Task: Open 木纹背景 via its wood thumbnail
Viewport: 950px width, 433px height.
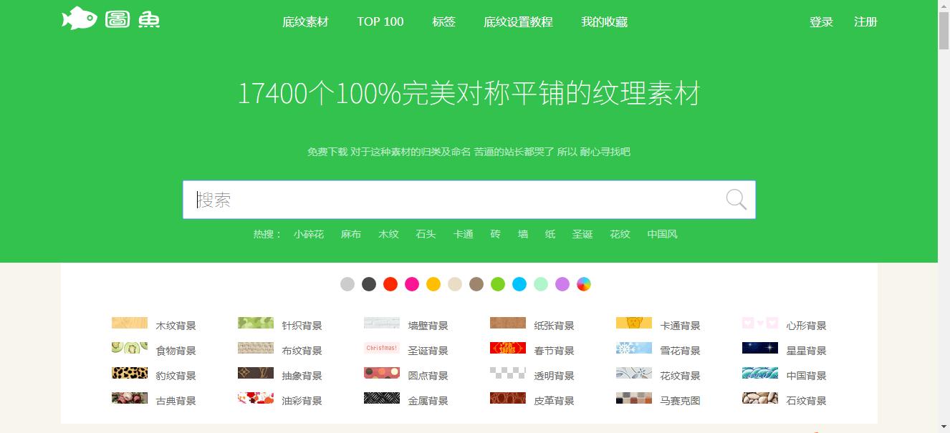Action: tap(129, 323)
